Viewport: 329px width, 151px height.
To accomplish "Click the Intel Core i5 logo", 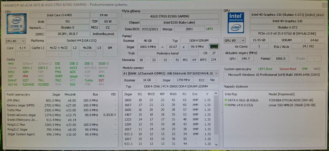I will coord(16,24).
